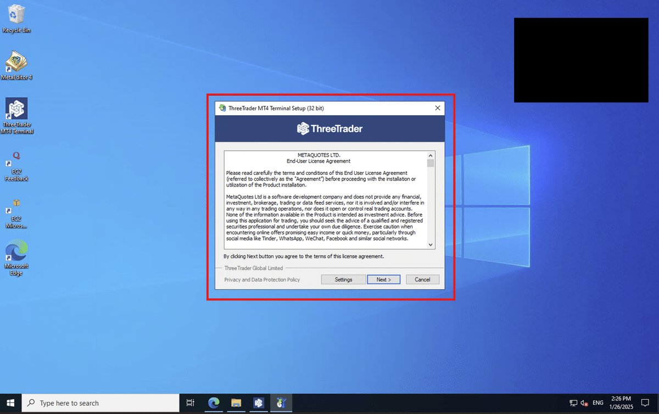Click the ENG language indicator

(598, 403)
